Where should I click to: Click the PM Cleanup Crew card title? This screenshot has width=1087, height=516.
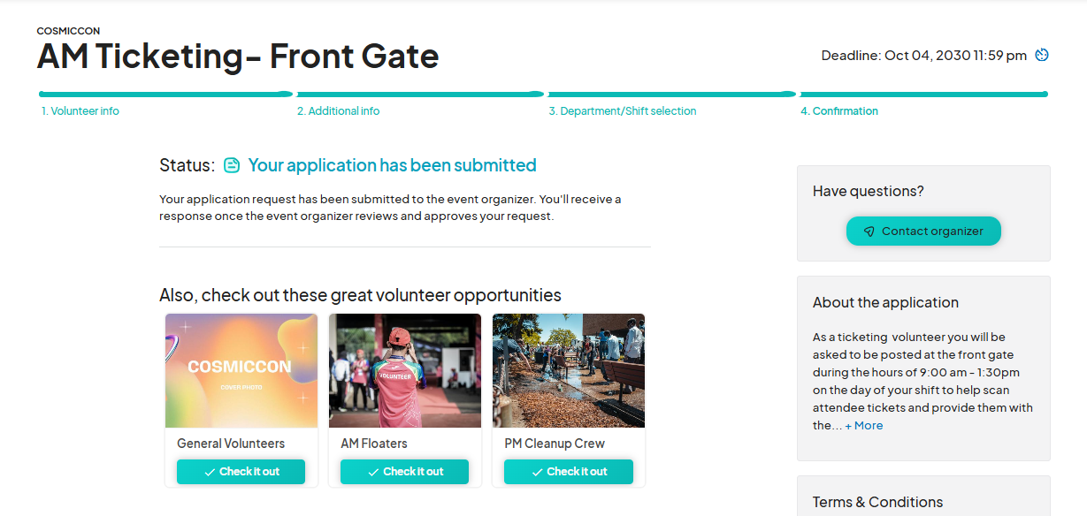555,444
